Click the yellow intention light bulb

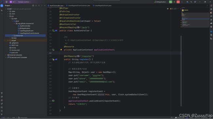click(x=61, y=50)
